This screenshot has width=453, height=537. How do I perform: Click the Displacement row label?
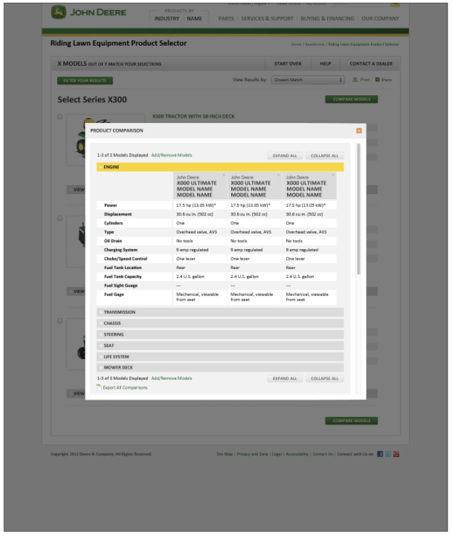[x=118, y=214]
